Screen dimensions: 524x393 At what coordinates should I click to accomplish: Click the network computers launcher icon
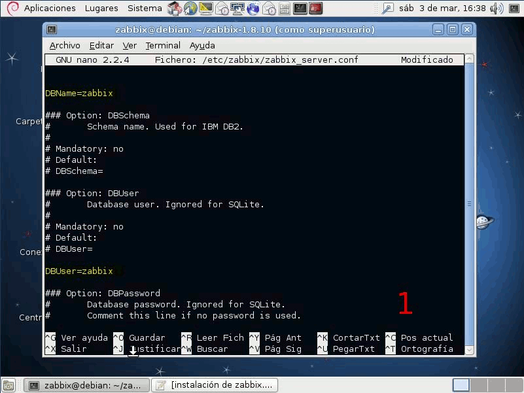pyautogui.click(x=237, y=9)
